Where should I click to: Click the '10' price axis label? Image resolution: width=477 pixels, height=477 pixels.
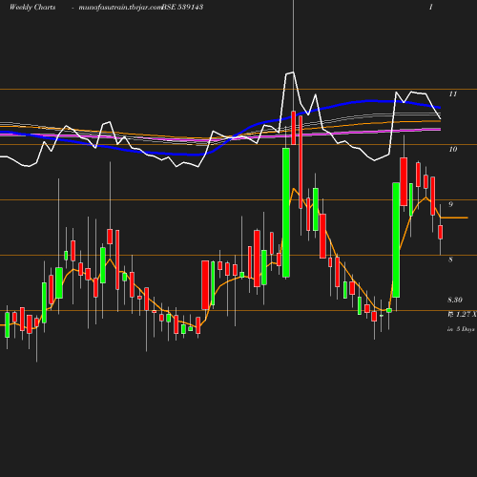(453, 149)
